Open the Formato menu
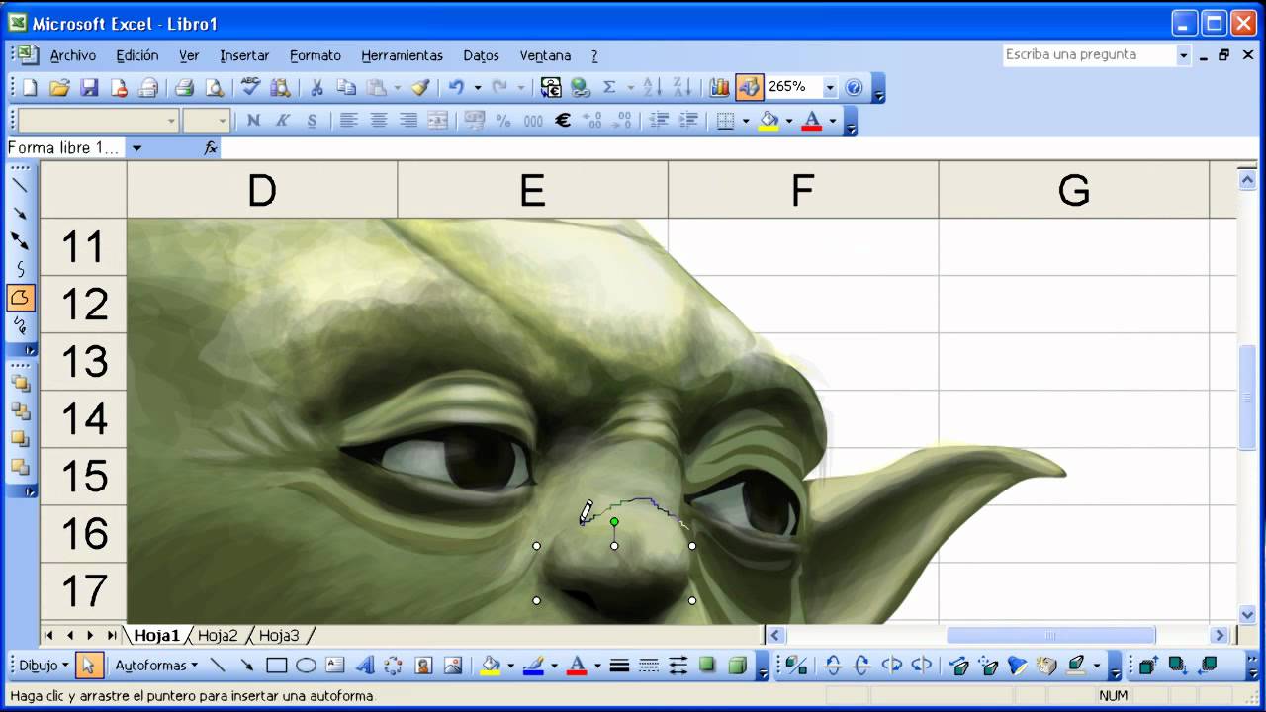The width and height of the screenshot is (1266, 712). [316, 55]
